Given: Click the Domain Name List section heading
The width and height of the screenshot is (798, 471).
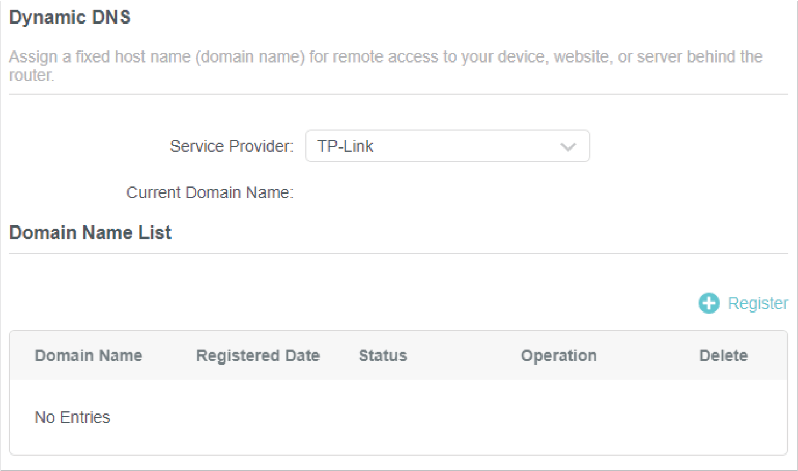Looking at the screenshot, I should (x=90, y=232).
